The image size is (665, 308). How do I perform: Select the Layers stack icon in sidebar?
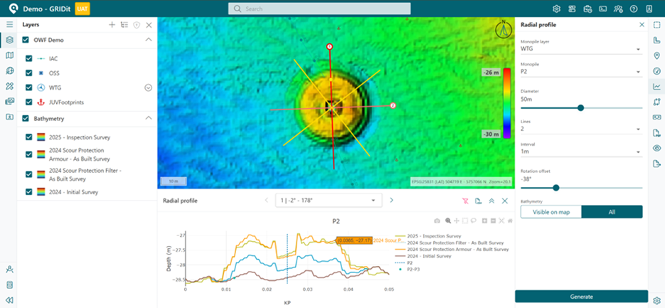click(x=9, y=41)
